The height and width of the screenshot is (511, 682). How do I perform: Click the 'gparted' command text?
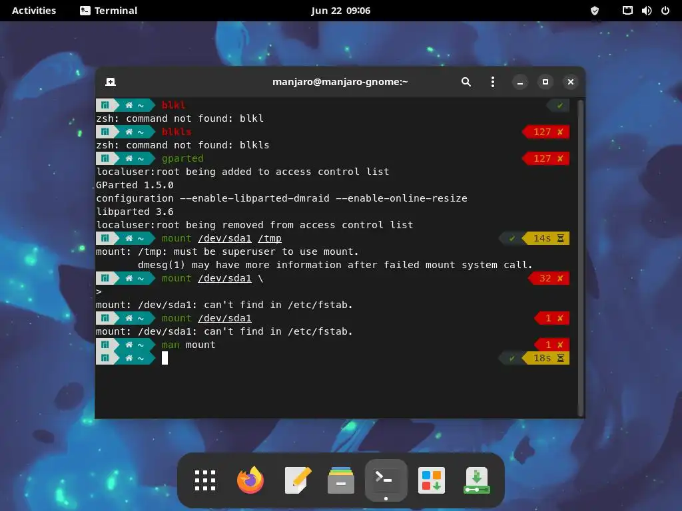182,158
